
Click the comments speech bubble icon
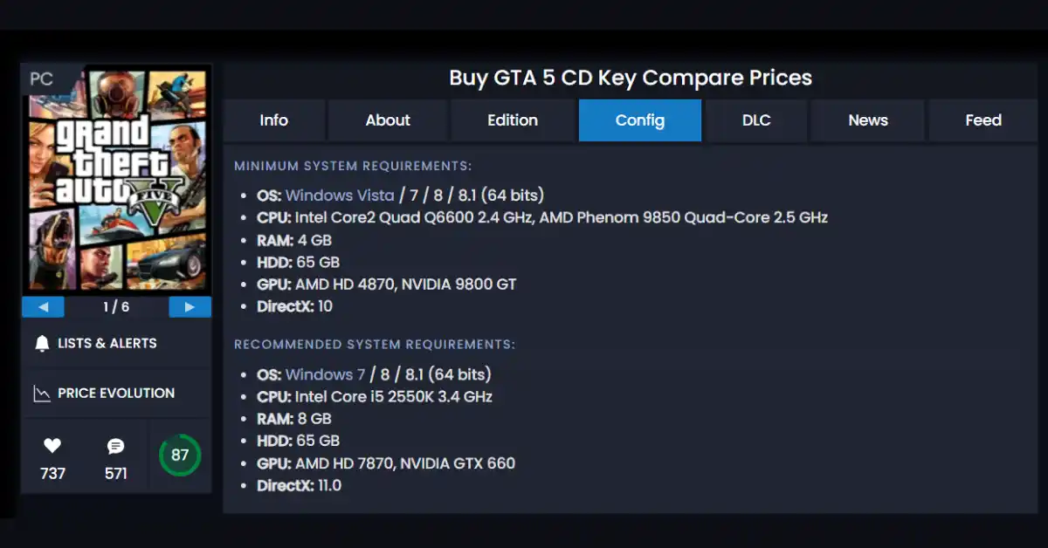click(x=115, y=447)
